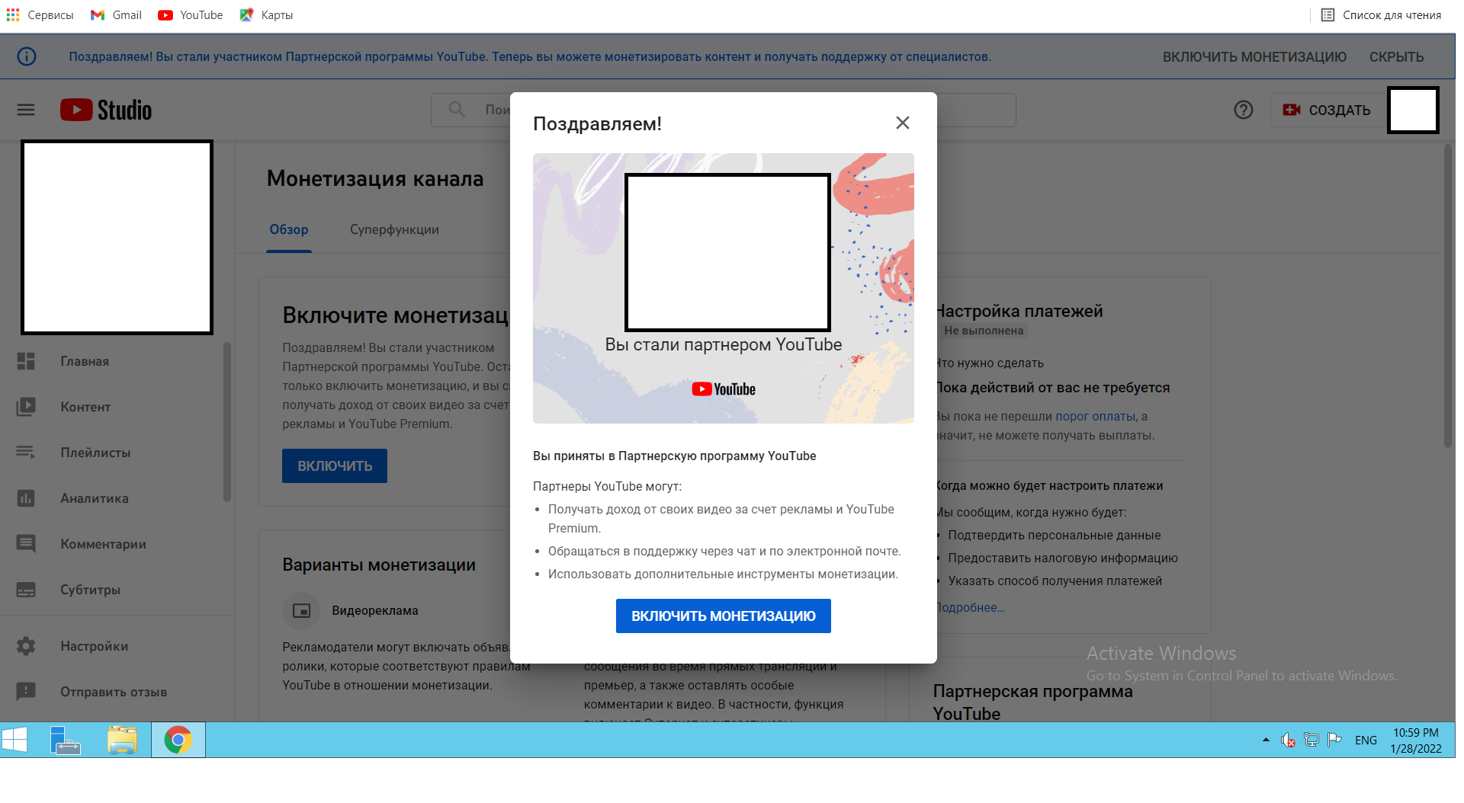Click the ВКЛЮЧИТЬ button in the monetization card
Image resolution: width=1464 pixels, height=803 pixels.
(x=335, y=466)
